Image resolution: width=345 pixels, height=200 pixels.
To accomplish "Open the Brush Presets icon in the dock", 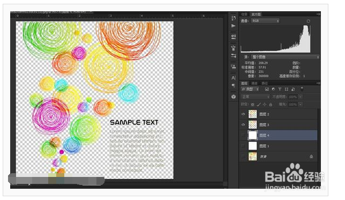I will 234,56.
